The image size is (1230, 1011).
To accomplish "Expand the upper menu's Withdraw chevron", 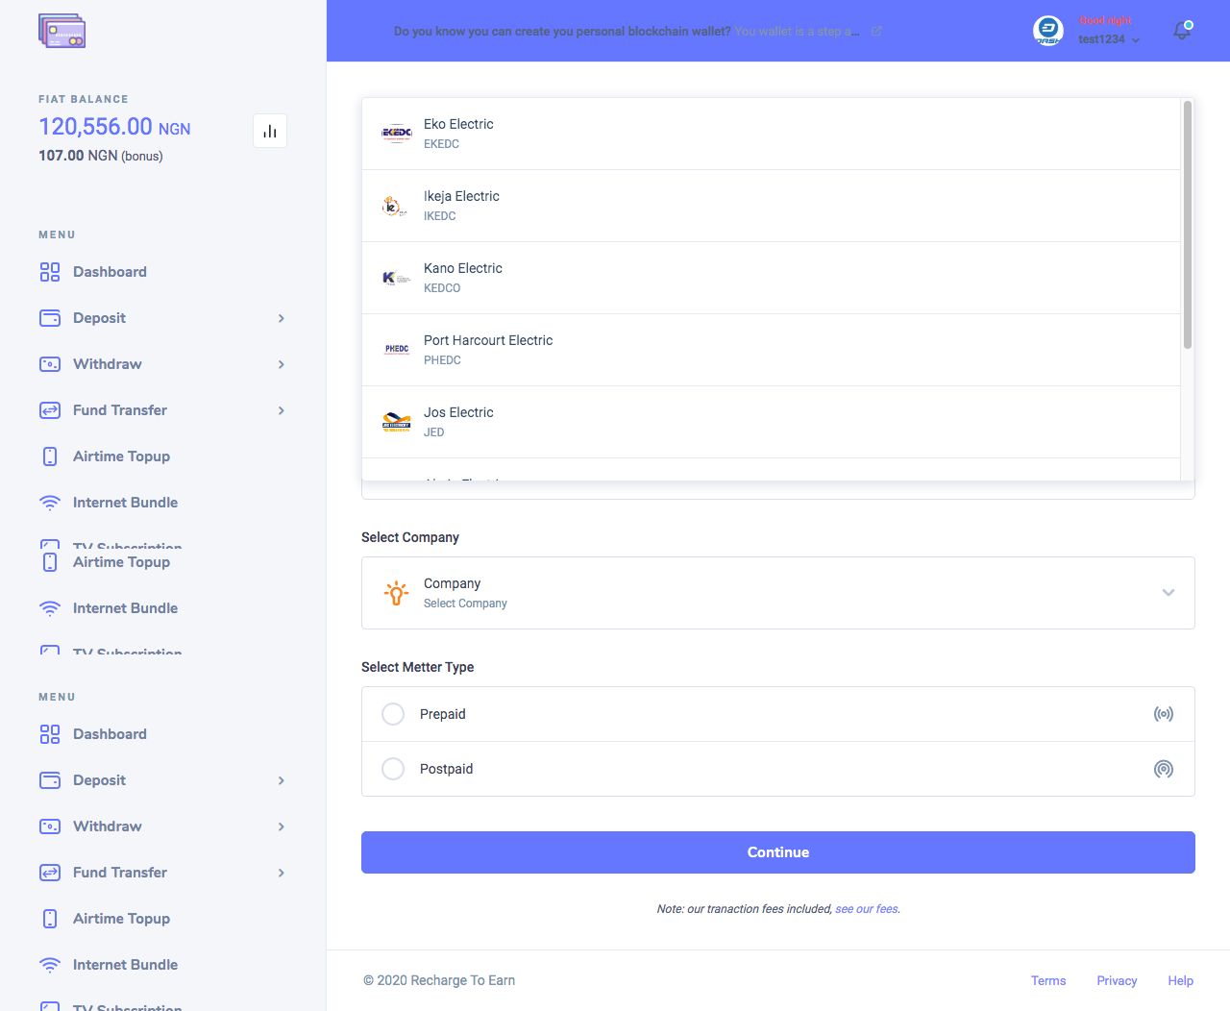I will (x=282, y=364).
